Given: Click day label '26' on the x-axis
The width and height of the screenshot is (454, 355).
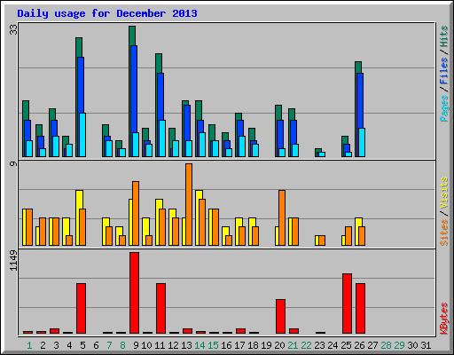Looking at the screenshot, I should [x=359, y=345].
